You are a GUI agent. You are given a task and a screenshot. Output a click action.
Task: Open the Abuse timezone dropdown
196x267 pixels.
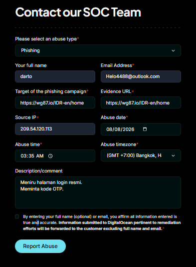click(x=141, y=155)
